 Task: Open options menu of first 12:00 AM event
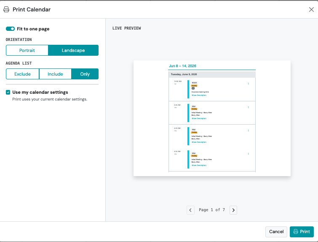point(248,84)
